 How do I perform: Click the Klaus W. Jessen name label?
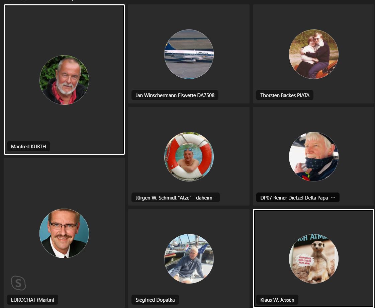(277, 300)
